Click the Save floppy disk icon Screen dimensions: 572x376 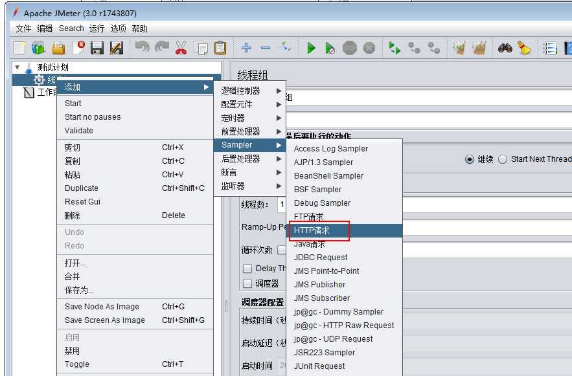(x=97, y=48)
